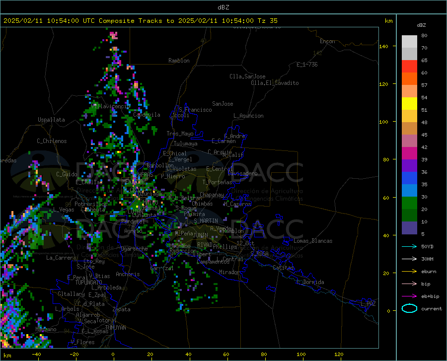Click the 'SanJose' map label

(223, 104)
